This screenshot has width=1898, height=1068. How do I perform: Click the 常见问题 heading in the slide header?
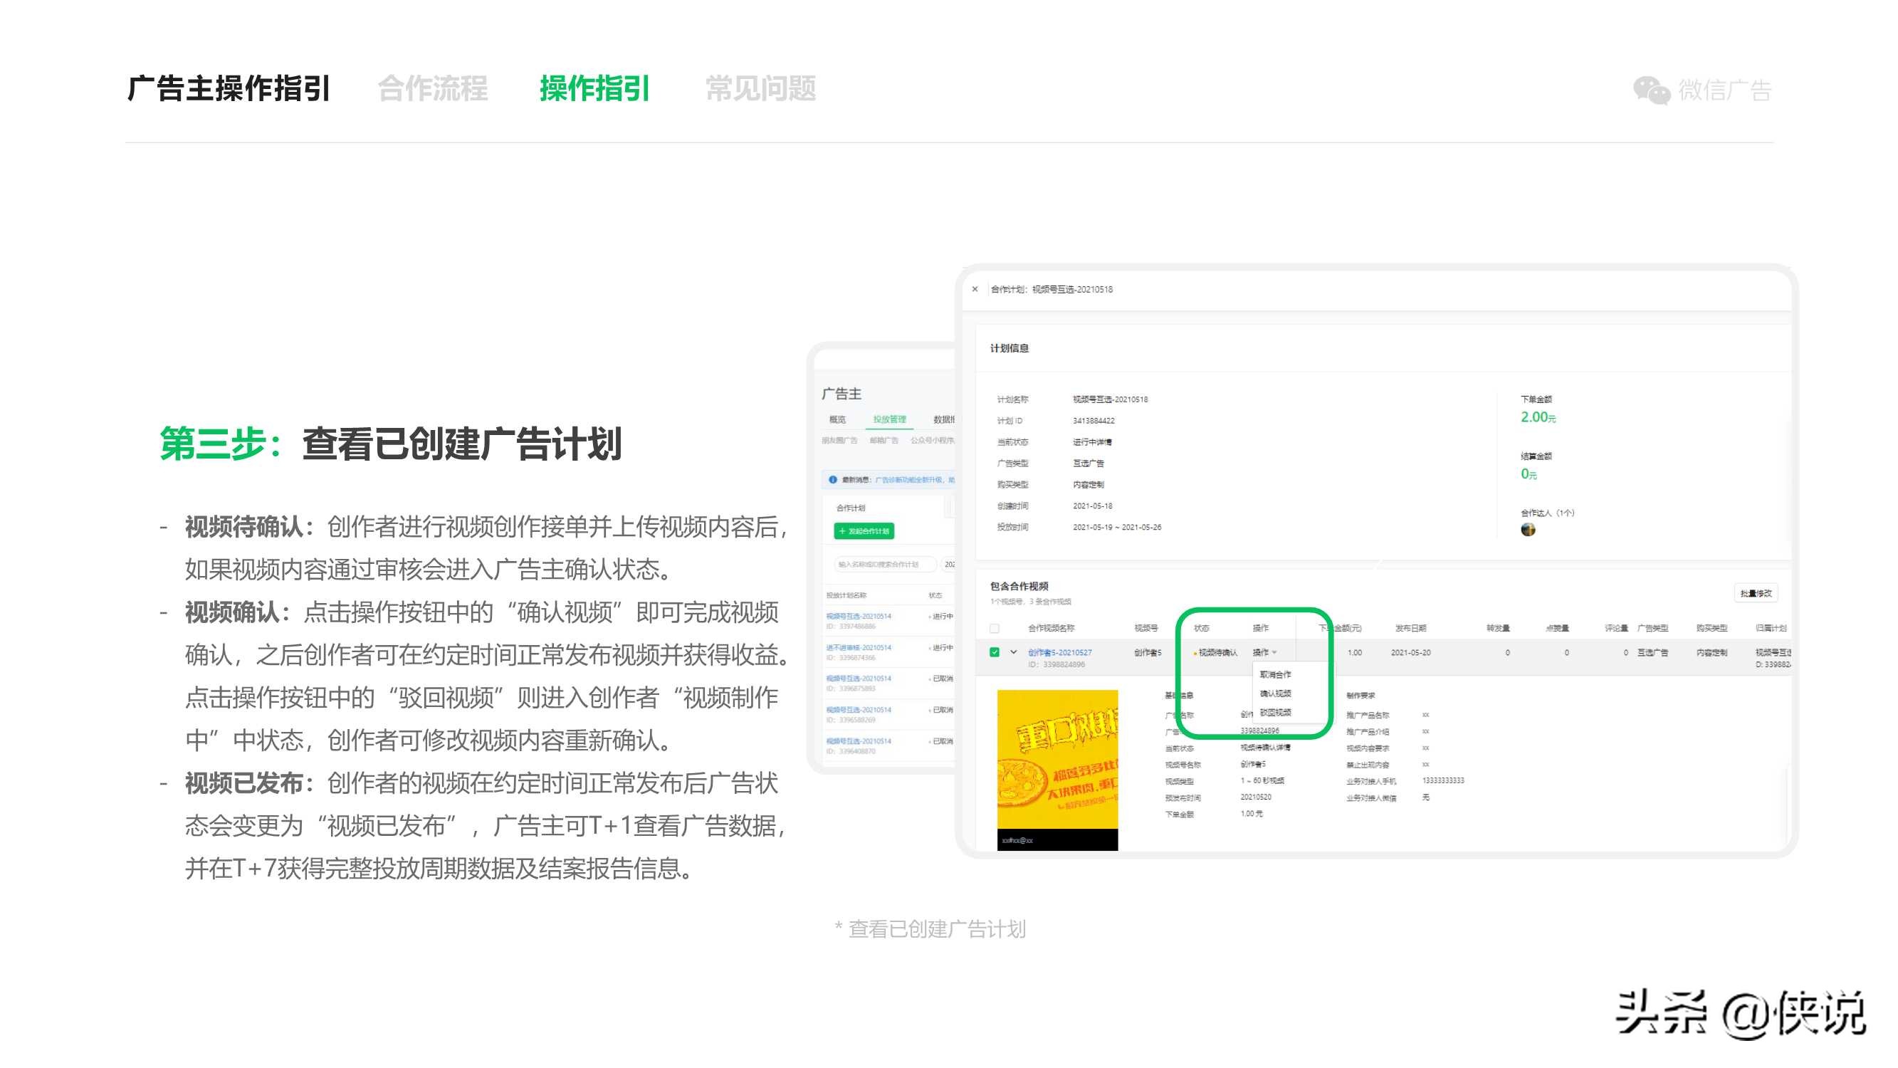click(760, 88)
